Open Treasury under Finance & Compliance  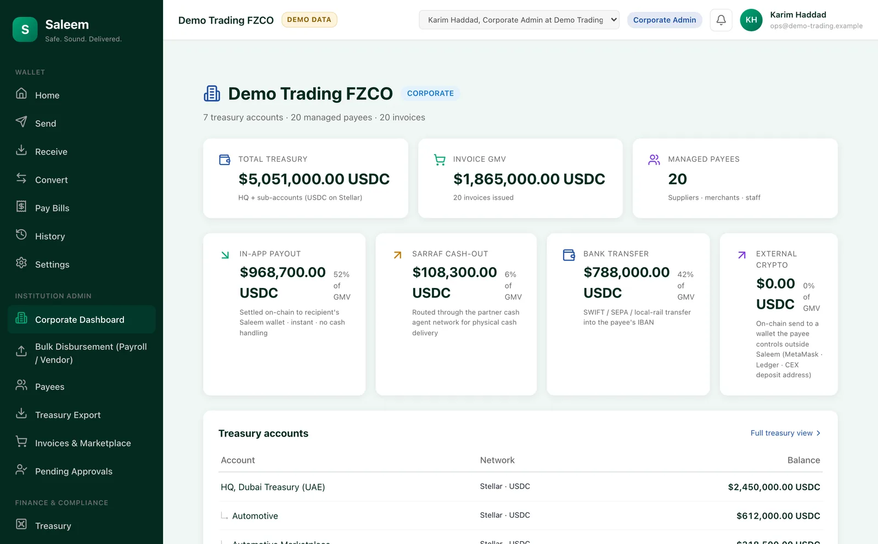coord(82,526)
